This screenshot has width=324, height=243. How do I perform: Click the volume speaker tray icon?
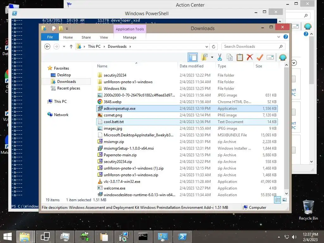click(294, 237)
